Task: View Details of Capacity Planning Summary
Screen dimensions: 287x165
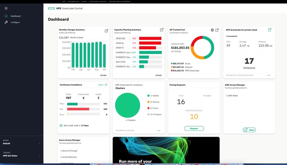Action: (x=158, y=75)
